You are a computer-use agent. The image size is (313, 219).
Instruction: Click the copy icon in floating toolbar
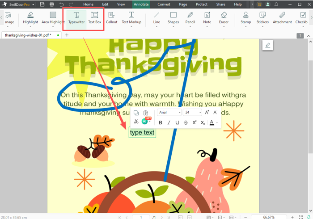point(136,113)
